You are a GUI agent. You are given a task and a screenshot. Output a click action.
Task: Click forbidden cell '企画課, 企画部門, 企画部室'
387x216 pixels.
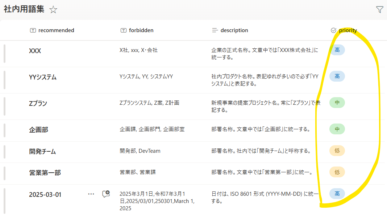[x=152, y=129]
